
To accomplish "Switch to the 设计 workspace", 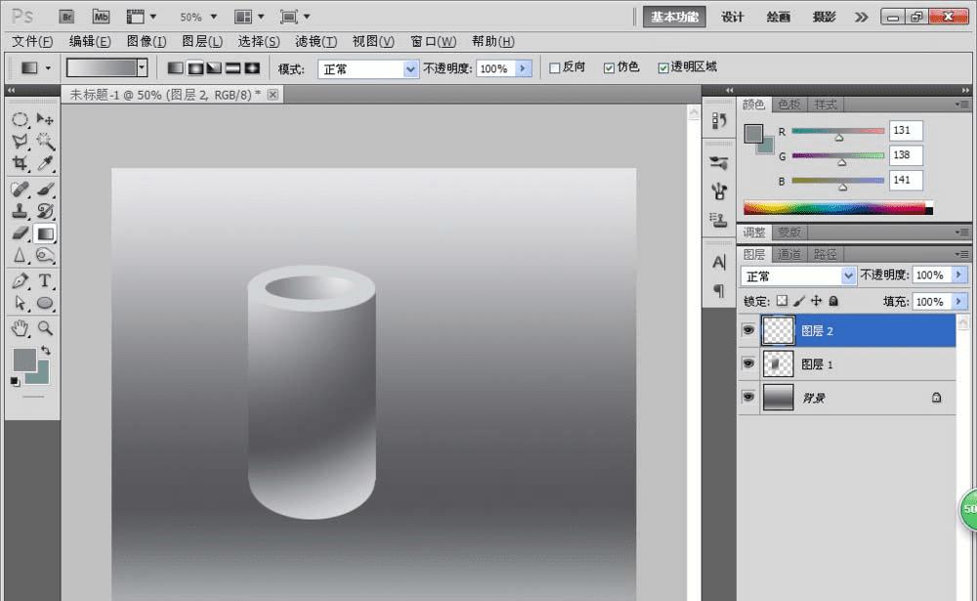I will pyautogui.click(x=733, y=17).
